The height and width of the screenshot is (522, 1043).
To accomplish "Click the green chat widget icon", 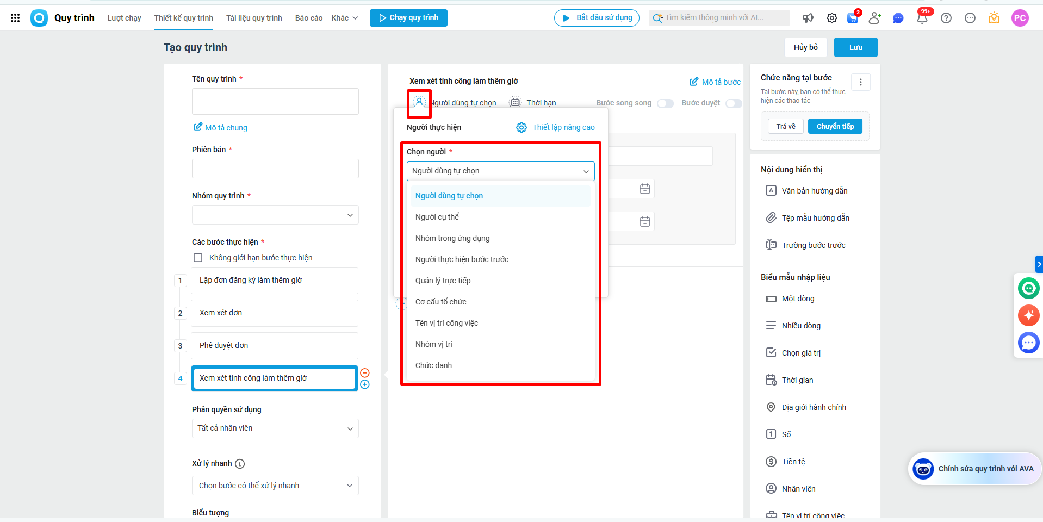I will point(1029,288).
